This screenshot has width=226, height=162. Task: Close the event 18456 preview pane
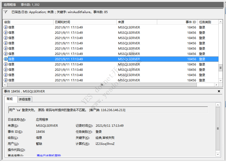[x=219, y=91]
